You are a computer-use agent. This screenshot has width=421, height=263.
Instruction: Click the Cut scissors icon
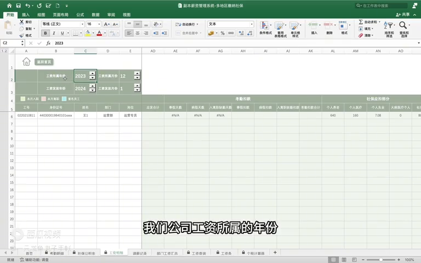pyautogui.click(x=22, y=22)
